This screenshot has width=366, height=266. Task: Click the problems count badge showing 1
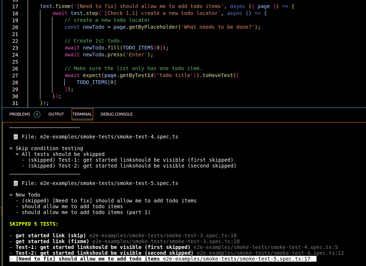(x=37, y=114)
